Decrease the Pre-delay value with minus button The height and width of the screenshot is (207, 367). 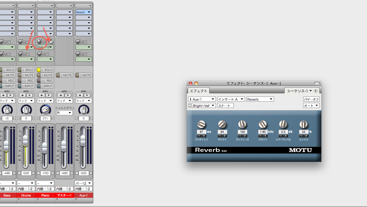pos(199,136)
